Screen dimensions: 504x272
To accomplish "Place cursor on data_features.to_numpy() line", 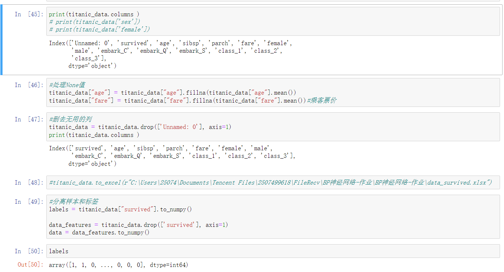I will (99, 233).
